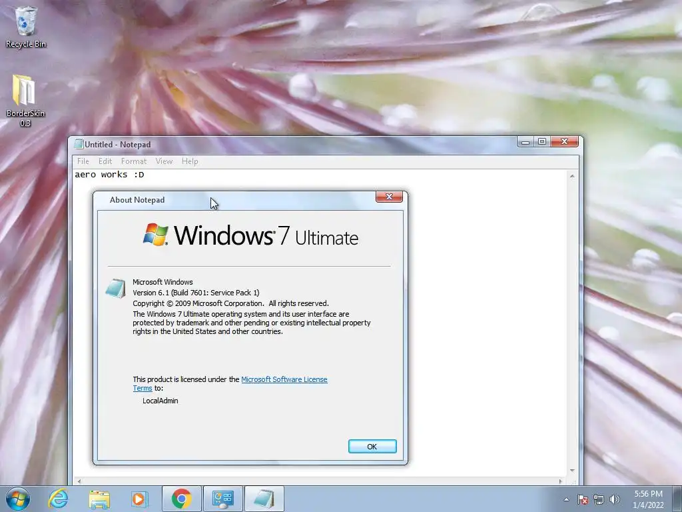
Task: Close the Untitled - Notepad window
Action: point(565,141)
